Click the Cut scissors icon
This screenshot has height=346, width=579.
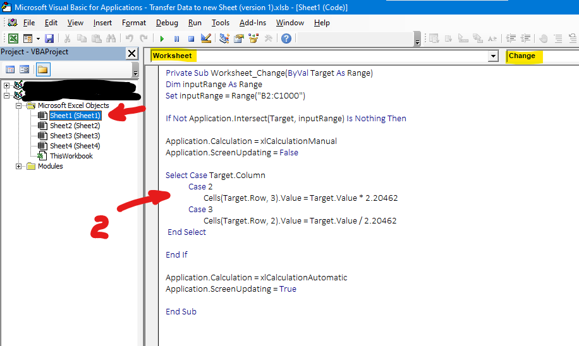tap(67, 39)
